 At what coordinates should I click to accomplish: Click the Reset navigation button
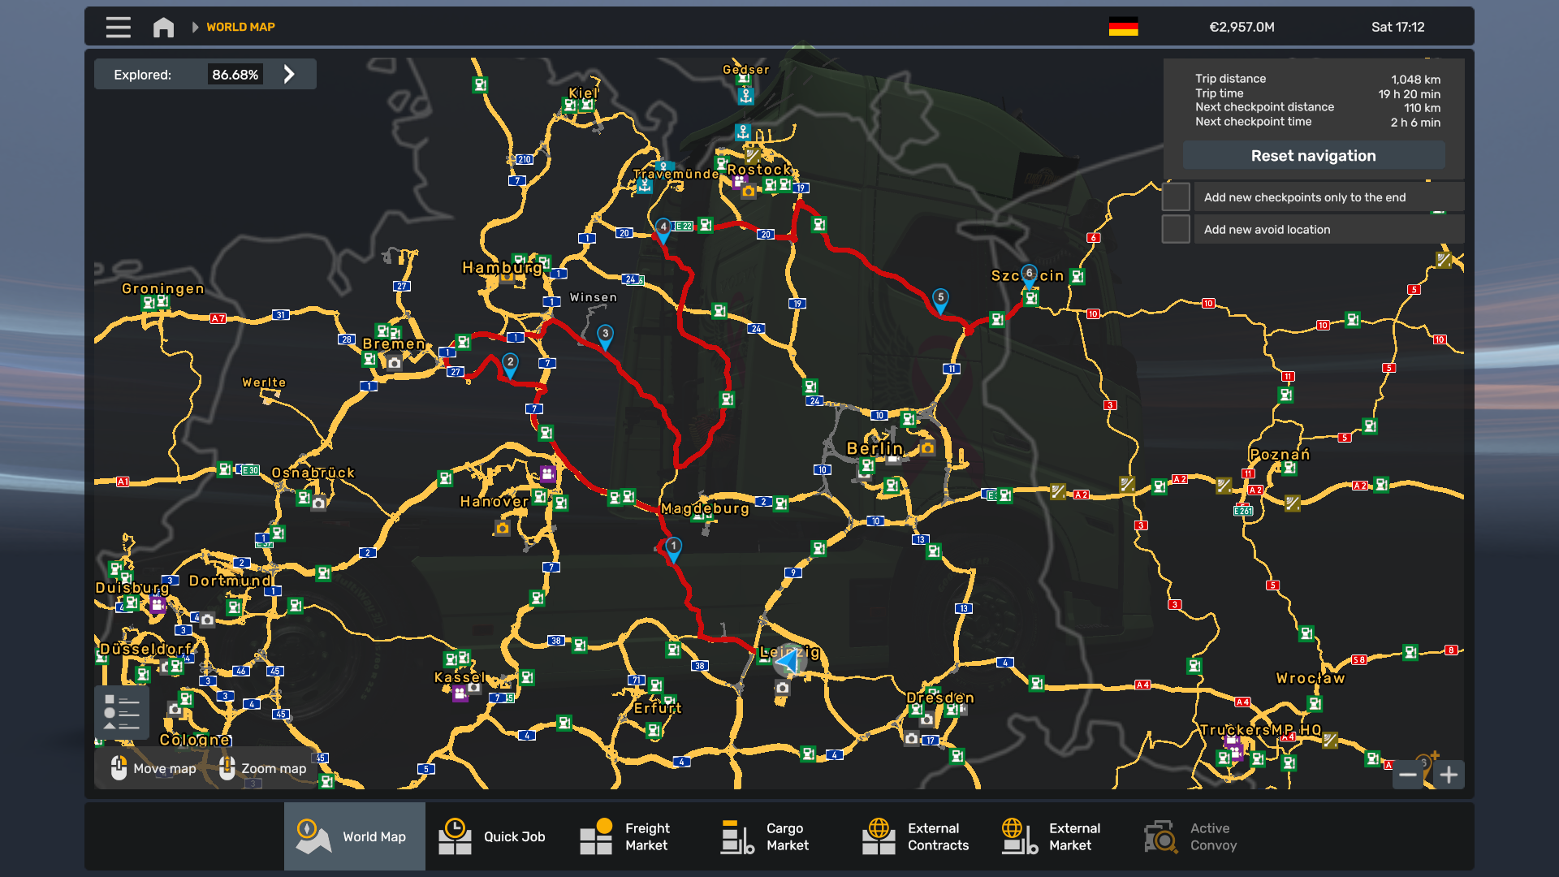(x=1313, y=155)
